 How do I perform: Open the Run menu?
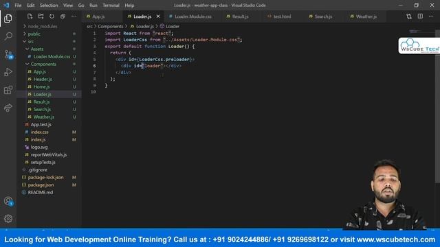(x=93, y=5)
